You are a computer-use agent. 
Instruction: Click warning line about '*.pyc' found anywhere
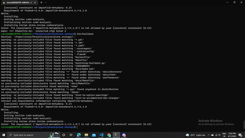[x=60, y=89]
